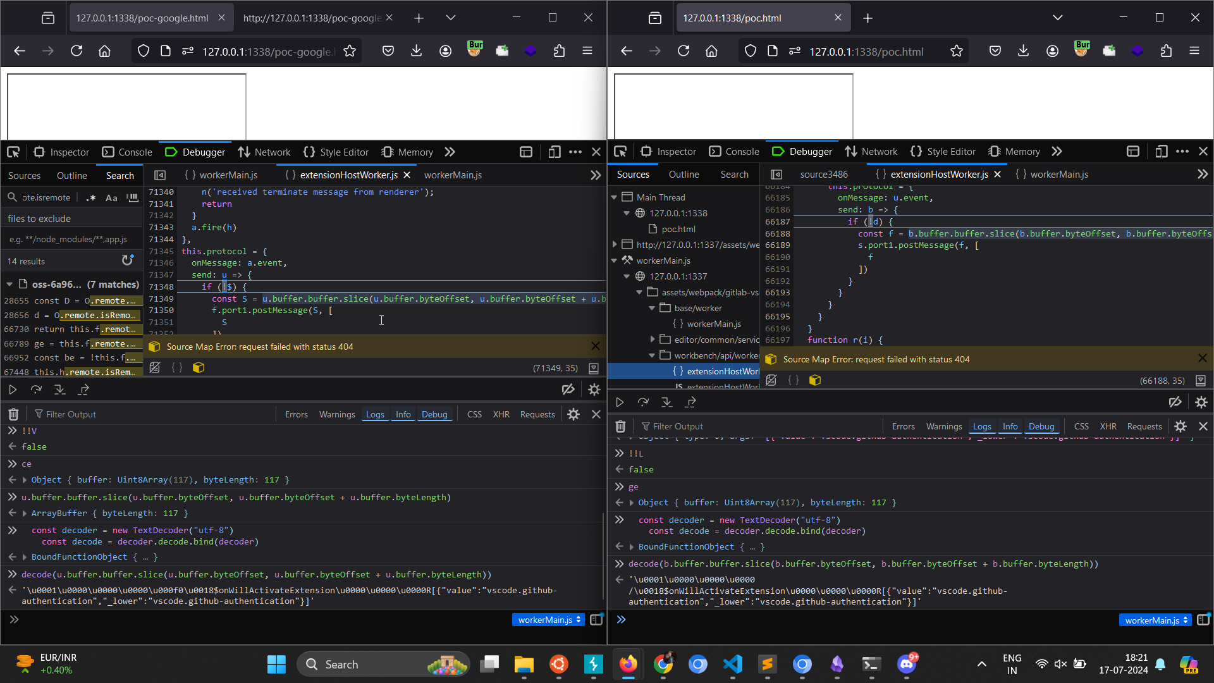The width and height of the screenshot is (1214, 683).
Task: Click the element picker in left DevTools
Action: 13,152
